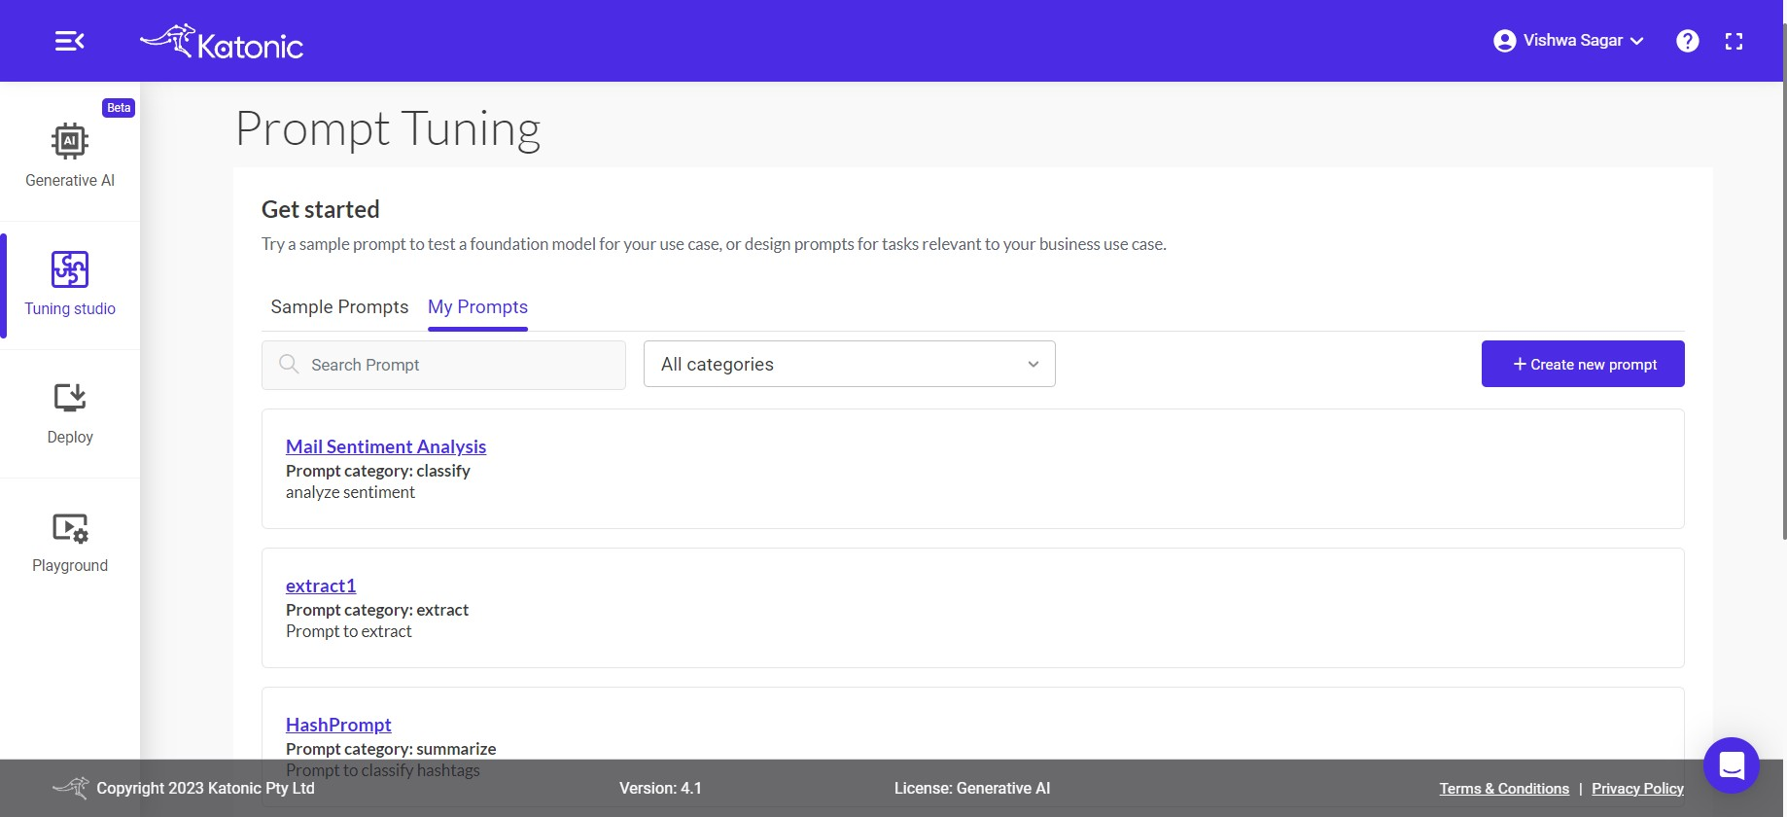Open the help question mark icon
This screenshot has width=1787, height=817.
(x=1688, y=41)
